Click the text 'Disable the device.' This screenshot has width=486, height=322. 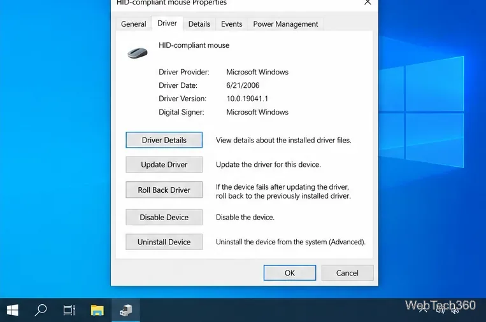(x=245, y=217)
